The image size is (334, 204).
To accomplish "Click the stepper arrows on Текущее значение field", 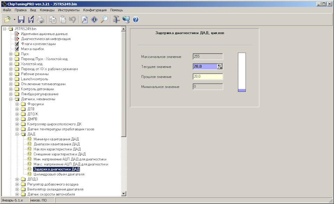I will click(x=220, y=67).
